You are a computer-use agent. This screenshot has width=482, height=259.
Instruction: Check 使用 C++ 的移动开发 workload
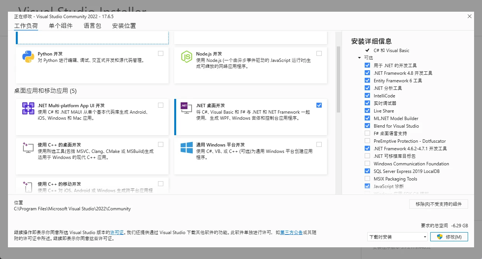(x=161, y=183)
